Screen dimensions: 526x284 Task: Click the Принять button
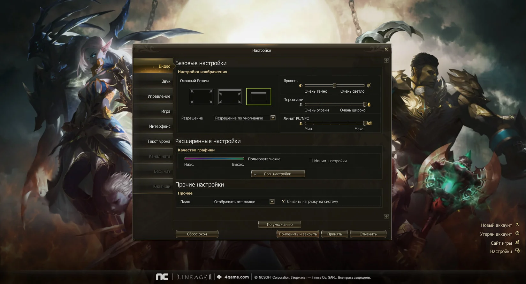point(335,234)
